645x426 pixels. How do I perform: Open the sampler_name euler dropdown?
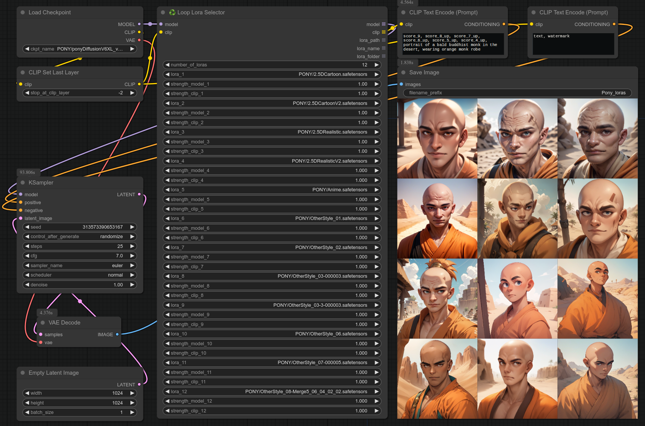tap(79, 266)
